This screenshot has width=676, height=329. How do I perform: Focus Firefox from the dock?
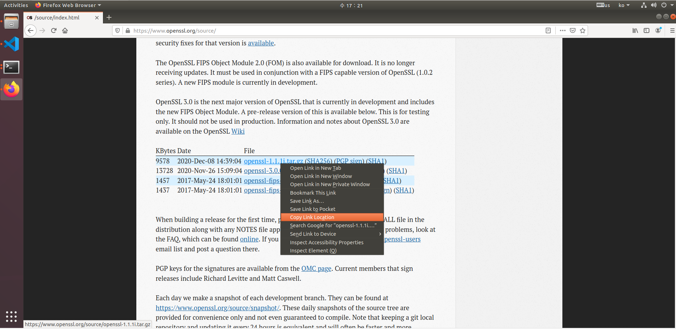pos(11,89)
